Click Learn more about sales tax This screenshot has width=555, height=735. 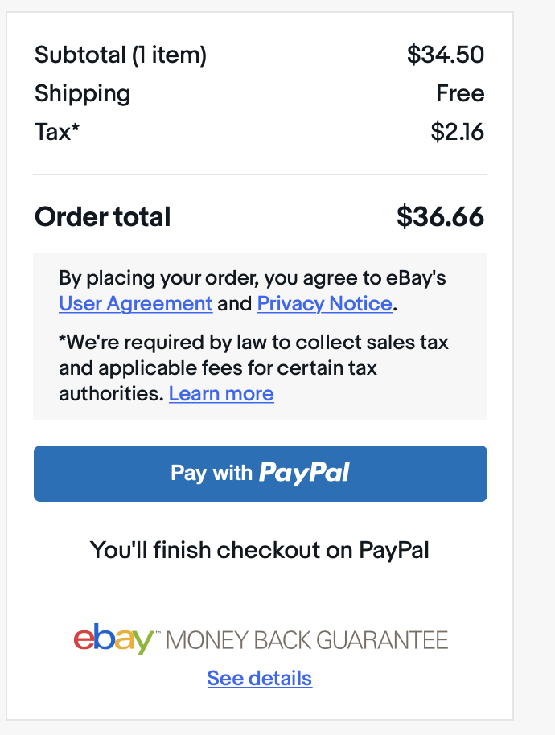(x=221, y=393)
